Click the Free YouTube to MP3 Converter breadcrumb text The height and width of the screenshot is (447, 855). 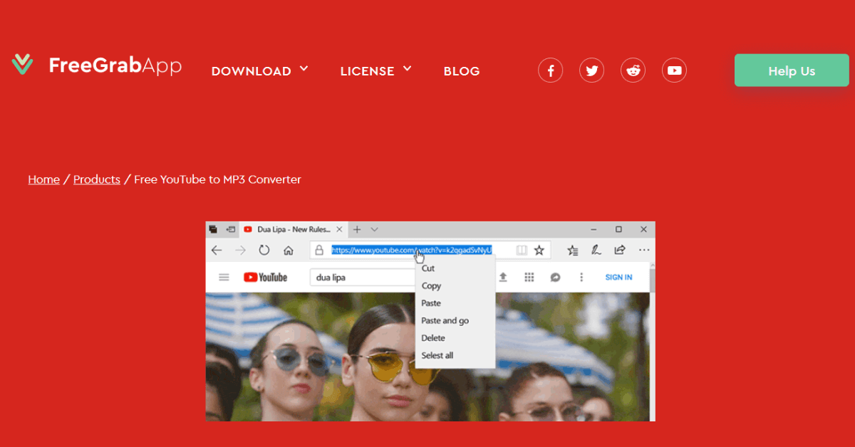[x=217, y=179]
